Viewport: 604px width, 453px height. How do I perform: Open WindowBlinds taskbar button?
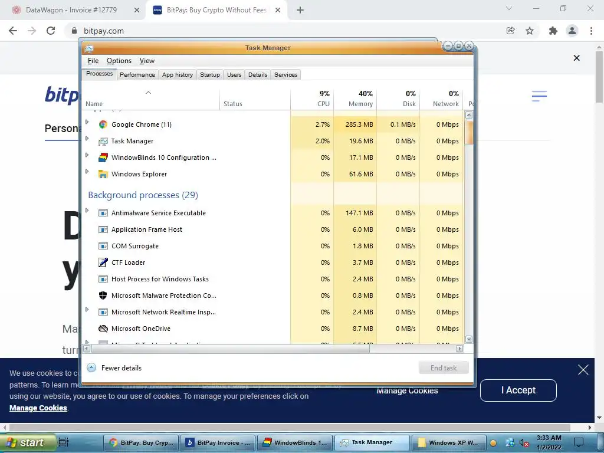(294, 442)
